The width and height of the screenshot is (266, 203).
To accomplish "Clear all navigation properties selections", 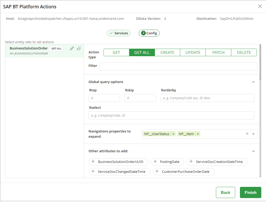I will (247, 134).
